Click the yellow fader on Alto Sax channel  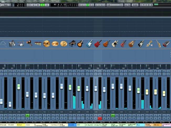coord(156,92)
